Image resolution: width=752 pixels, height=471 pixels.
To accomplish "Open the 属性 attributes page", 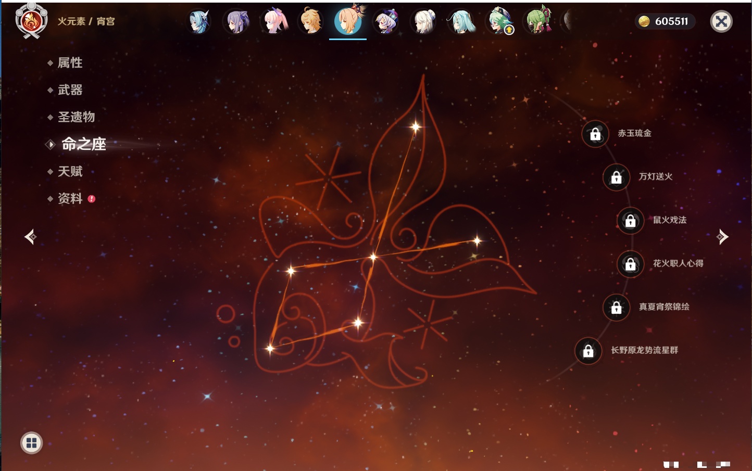I will click(x=70, y=63).
